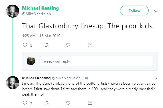Expand main tweet options chevron
Screen dimensions: 163x108
(156, 11)
